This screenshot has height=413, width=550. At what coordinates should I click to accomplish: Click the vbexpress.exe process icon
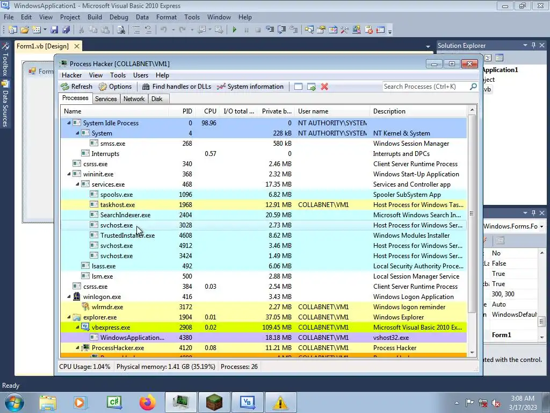tap(85, 327)
